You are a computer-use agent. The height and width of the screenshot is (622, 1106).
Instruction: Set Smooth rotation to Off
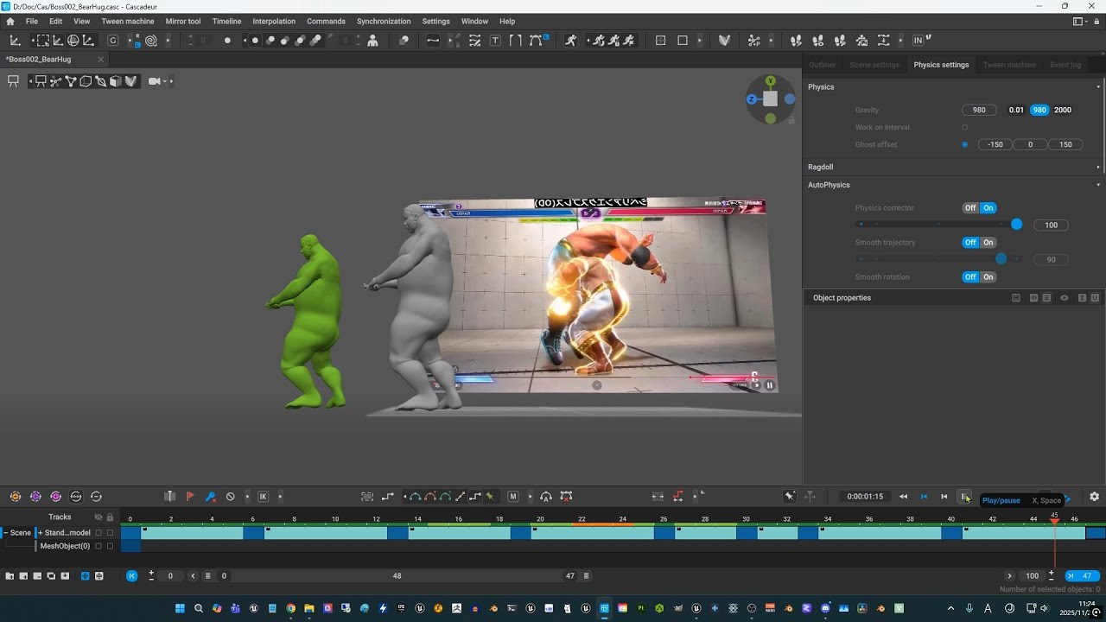point(970,277)
